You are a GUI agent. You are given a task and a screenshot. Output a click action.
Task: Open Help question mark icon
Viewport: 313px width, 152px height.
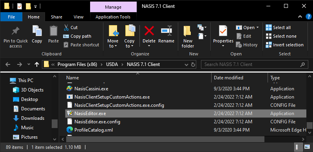click(x=308, y=17)
